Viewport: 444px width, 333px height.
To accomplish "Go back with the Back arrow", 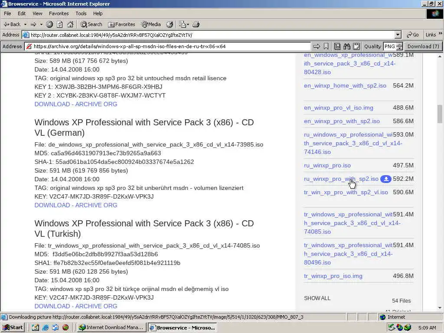I will point(12,24).
